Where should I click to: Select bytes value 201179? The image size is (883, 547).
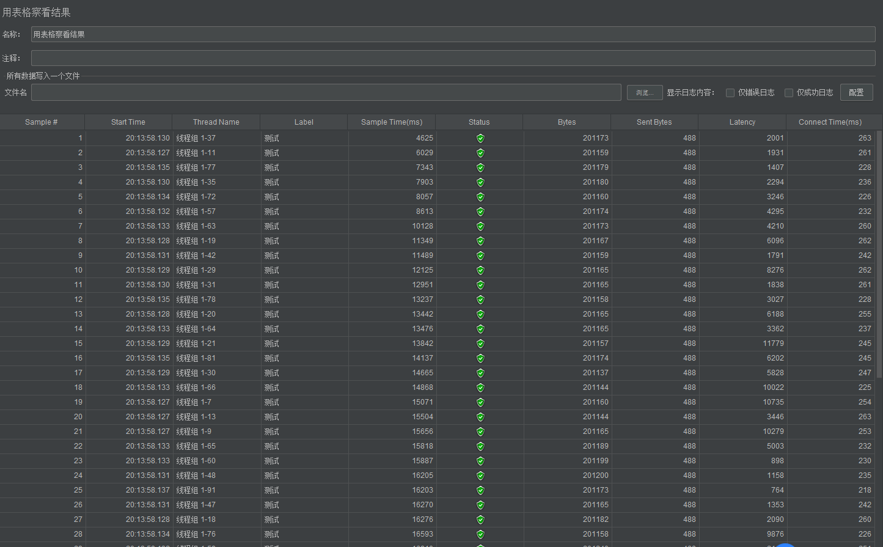click(596, 167)
